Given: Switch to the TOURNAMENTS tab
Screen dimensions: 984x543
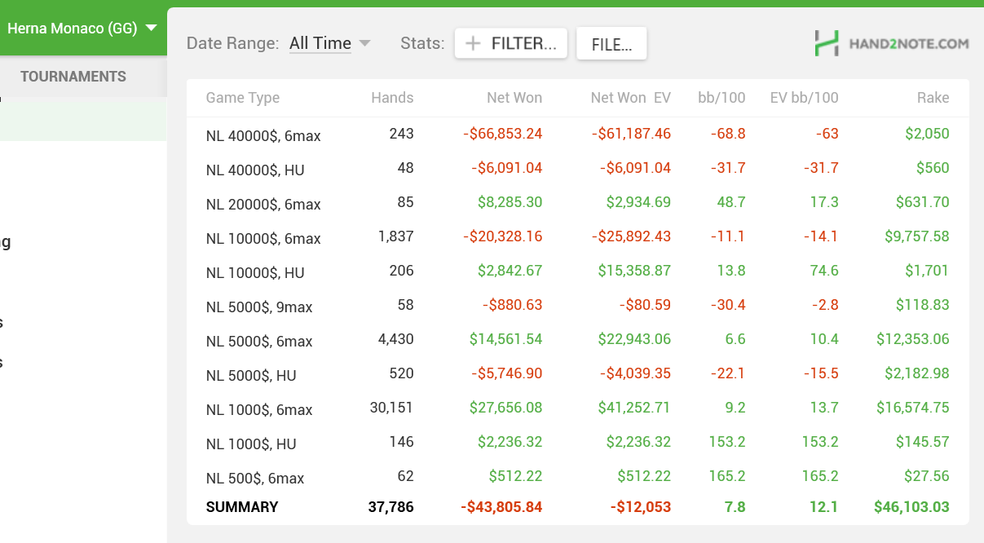Looking at the screenshot, I should coord(73,77).
